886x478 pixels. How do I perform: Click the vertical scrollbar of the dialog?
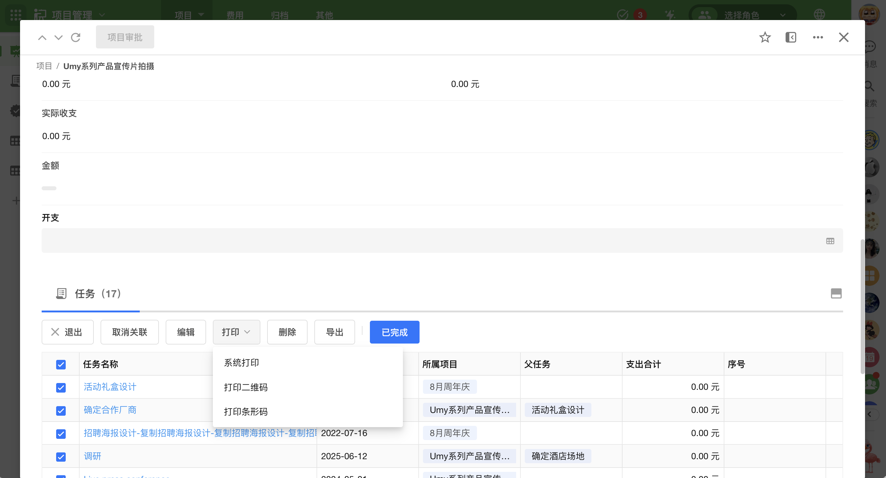pos(862,306)
